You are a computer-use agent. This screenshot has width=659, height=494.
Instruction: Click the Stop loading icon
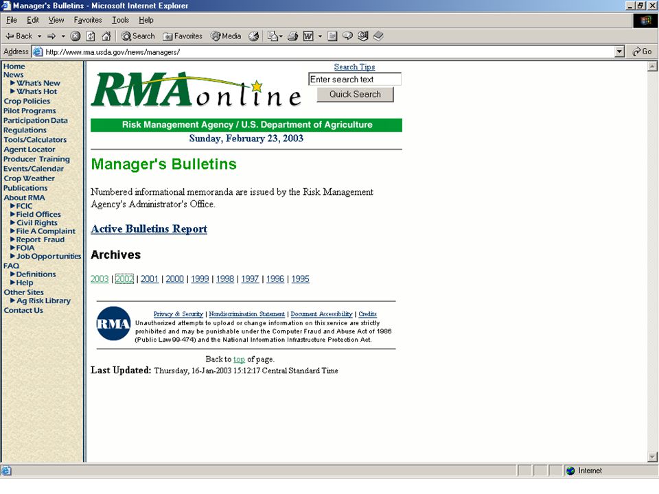76,36
